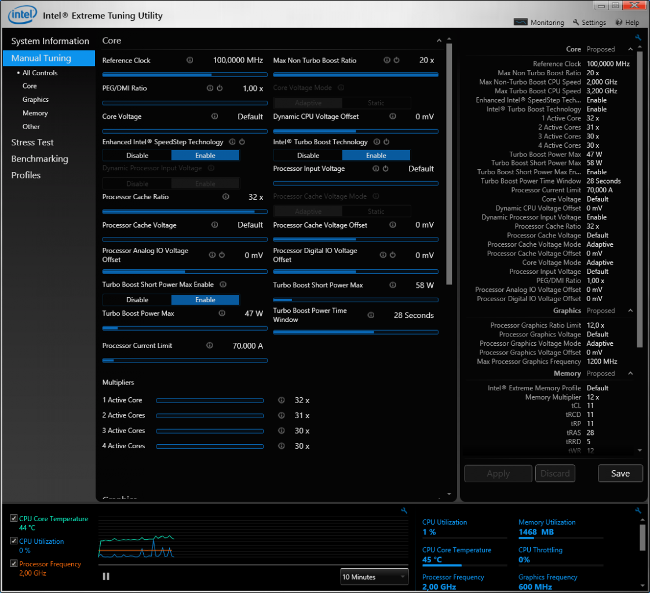Select Memory under Manual Tuning
The height and width of the screenshot is (593, 650).
(x=35, y=113)
